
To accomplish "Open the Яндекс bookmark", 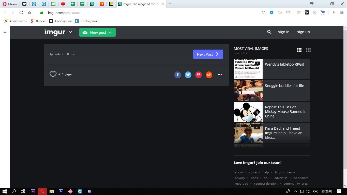I will click(x=38, y=21).
